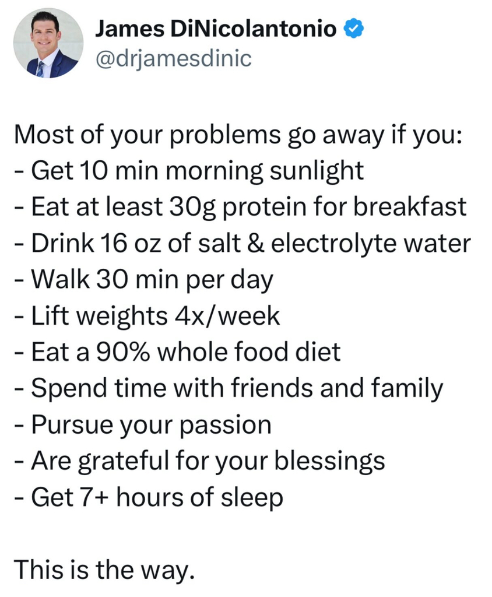
Task: Click the 'Eat at least 30g protein' line
Action: 240,207
